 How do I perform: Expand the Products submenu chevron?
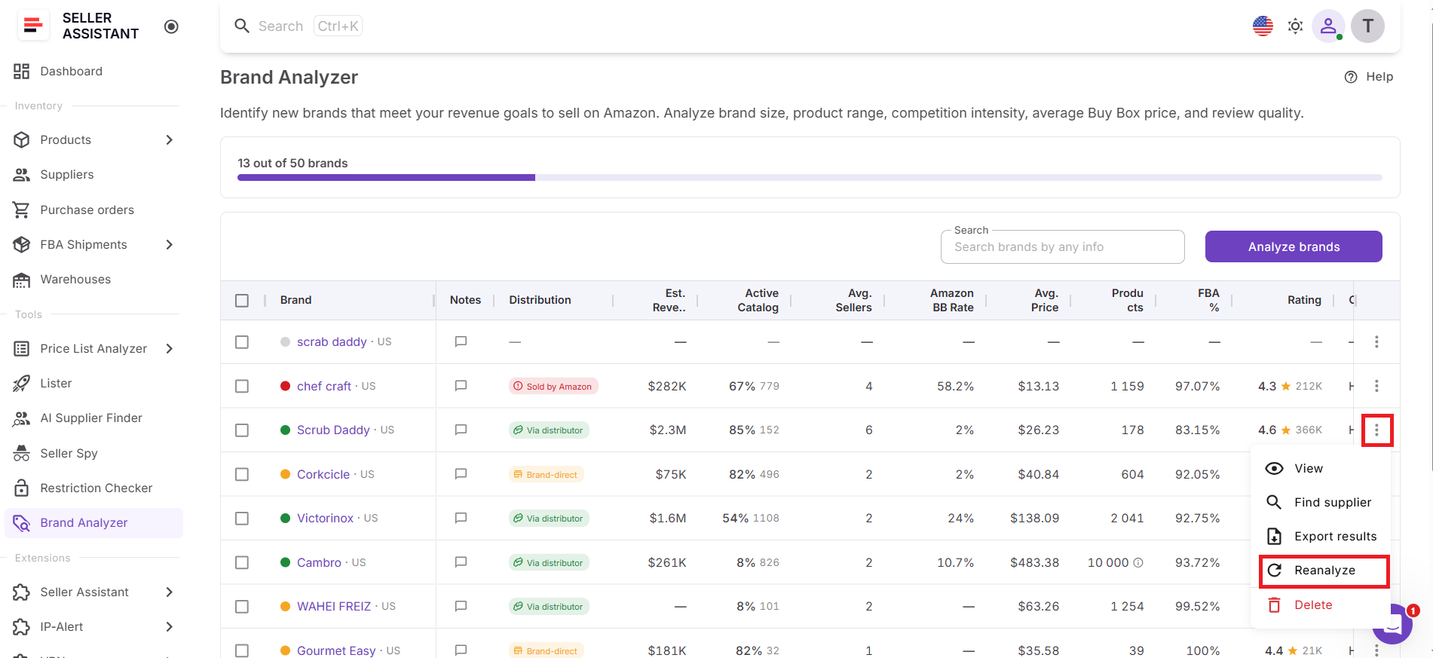coord(169,139)
